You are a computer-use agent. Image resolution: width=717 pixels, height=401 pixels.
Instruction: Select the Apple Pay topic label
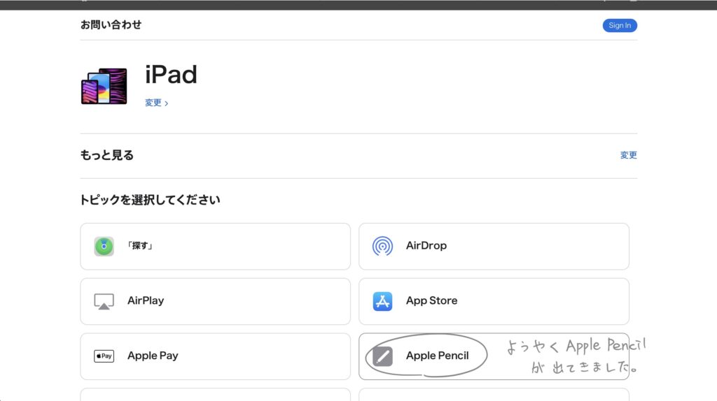[153, 356]
